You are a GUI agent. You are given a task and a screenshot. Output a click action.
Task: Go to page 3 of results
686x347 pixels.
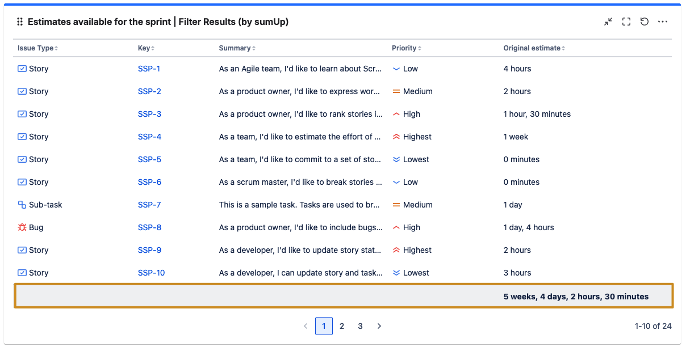point(360,326)
